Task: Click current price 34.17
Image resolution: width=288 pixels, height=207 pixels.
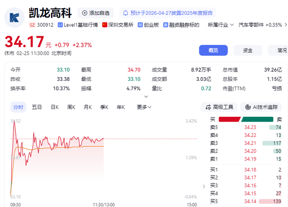Action: point(24,42)
